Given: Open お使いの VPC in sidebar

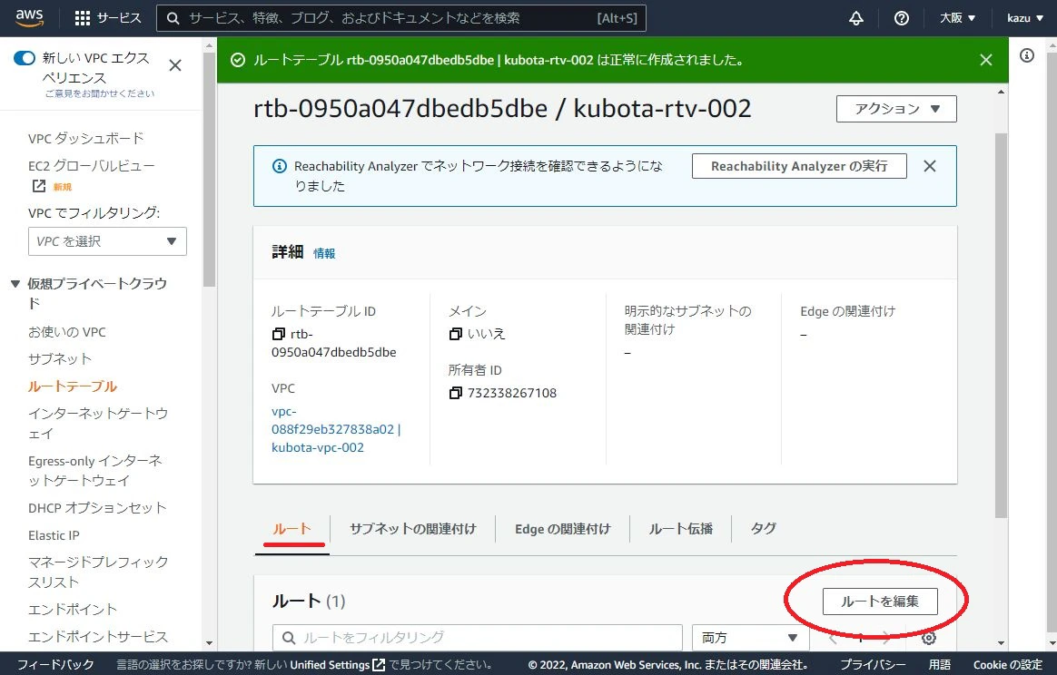Looking at the screenshot, I should pyautogui.click(x=66, y=332).
